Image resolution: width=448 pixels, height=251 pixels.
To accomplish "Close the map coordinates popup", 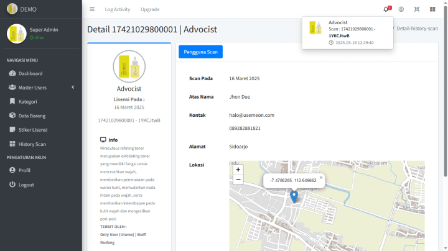I will pos(321,178).
